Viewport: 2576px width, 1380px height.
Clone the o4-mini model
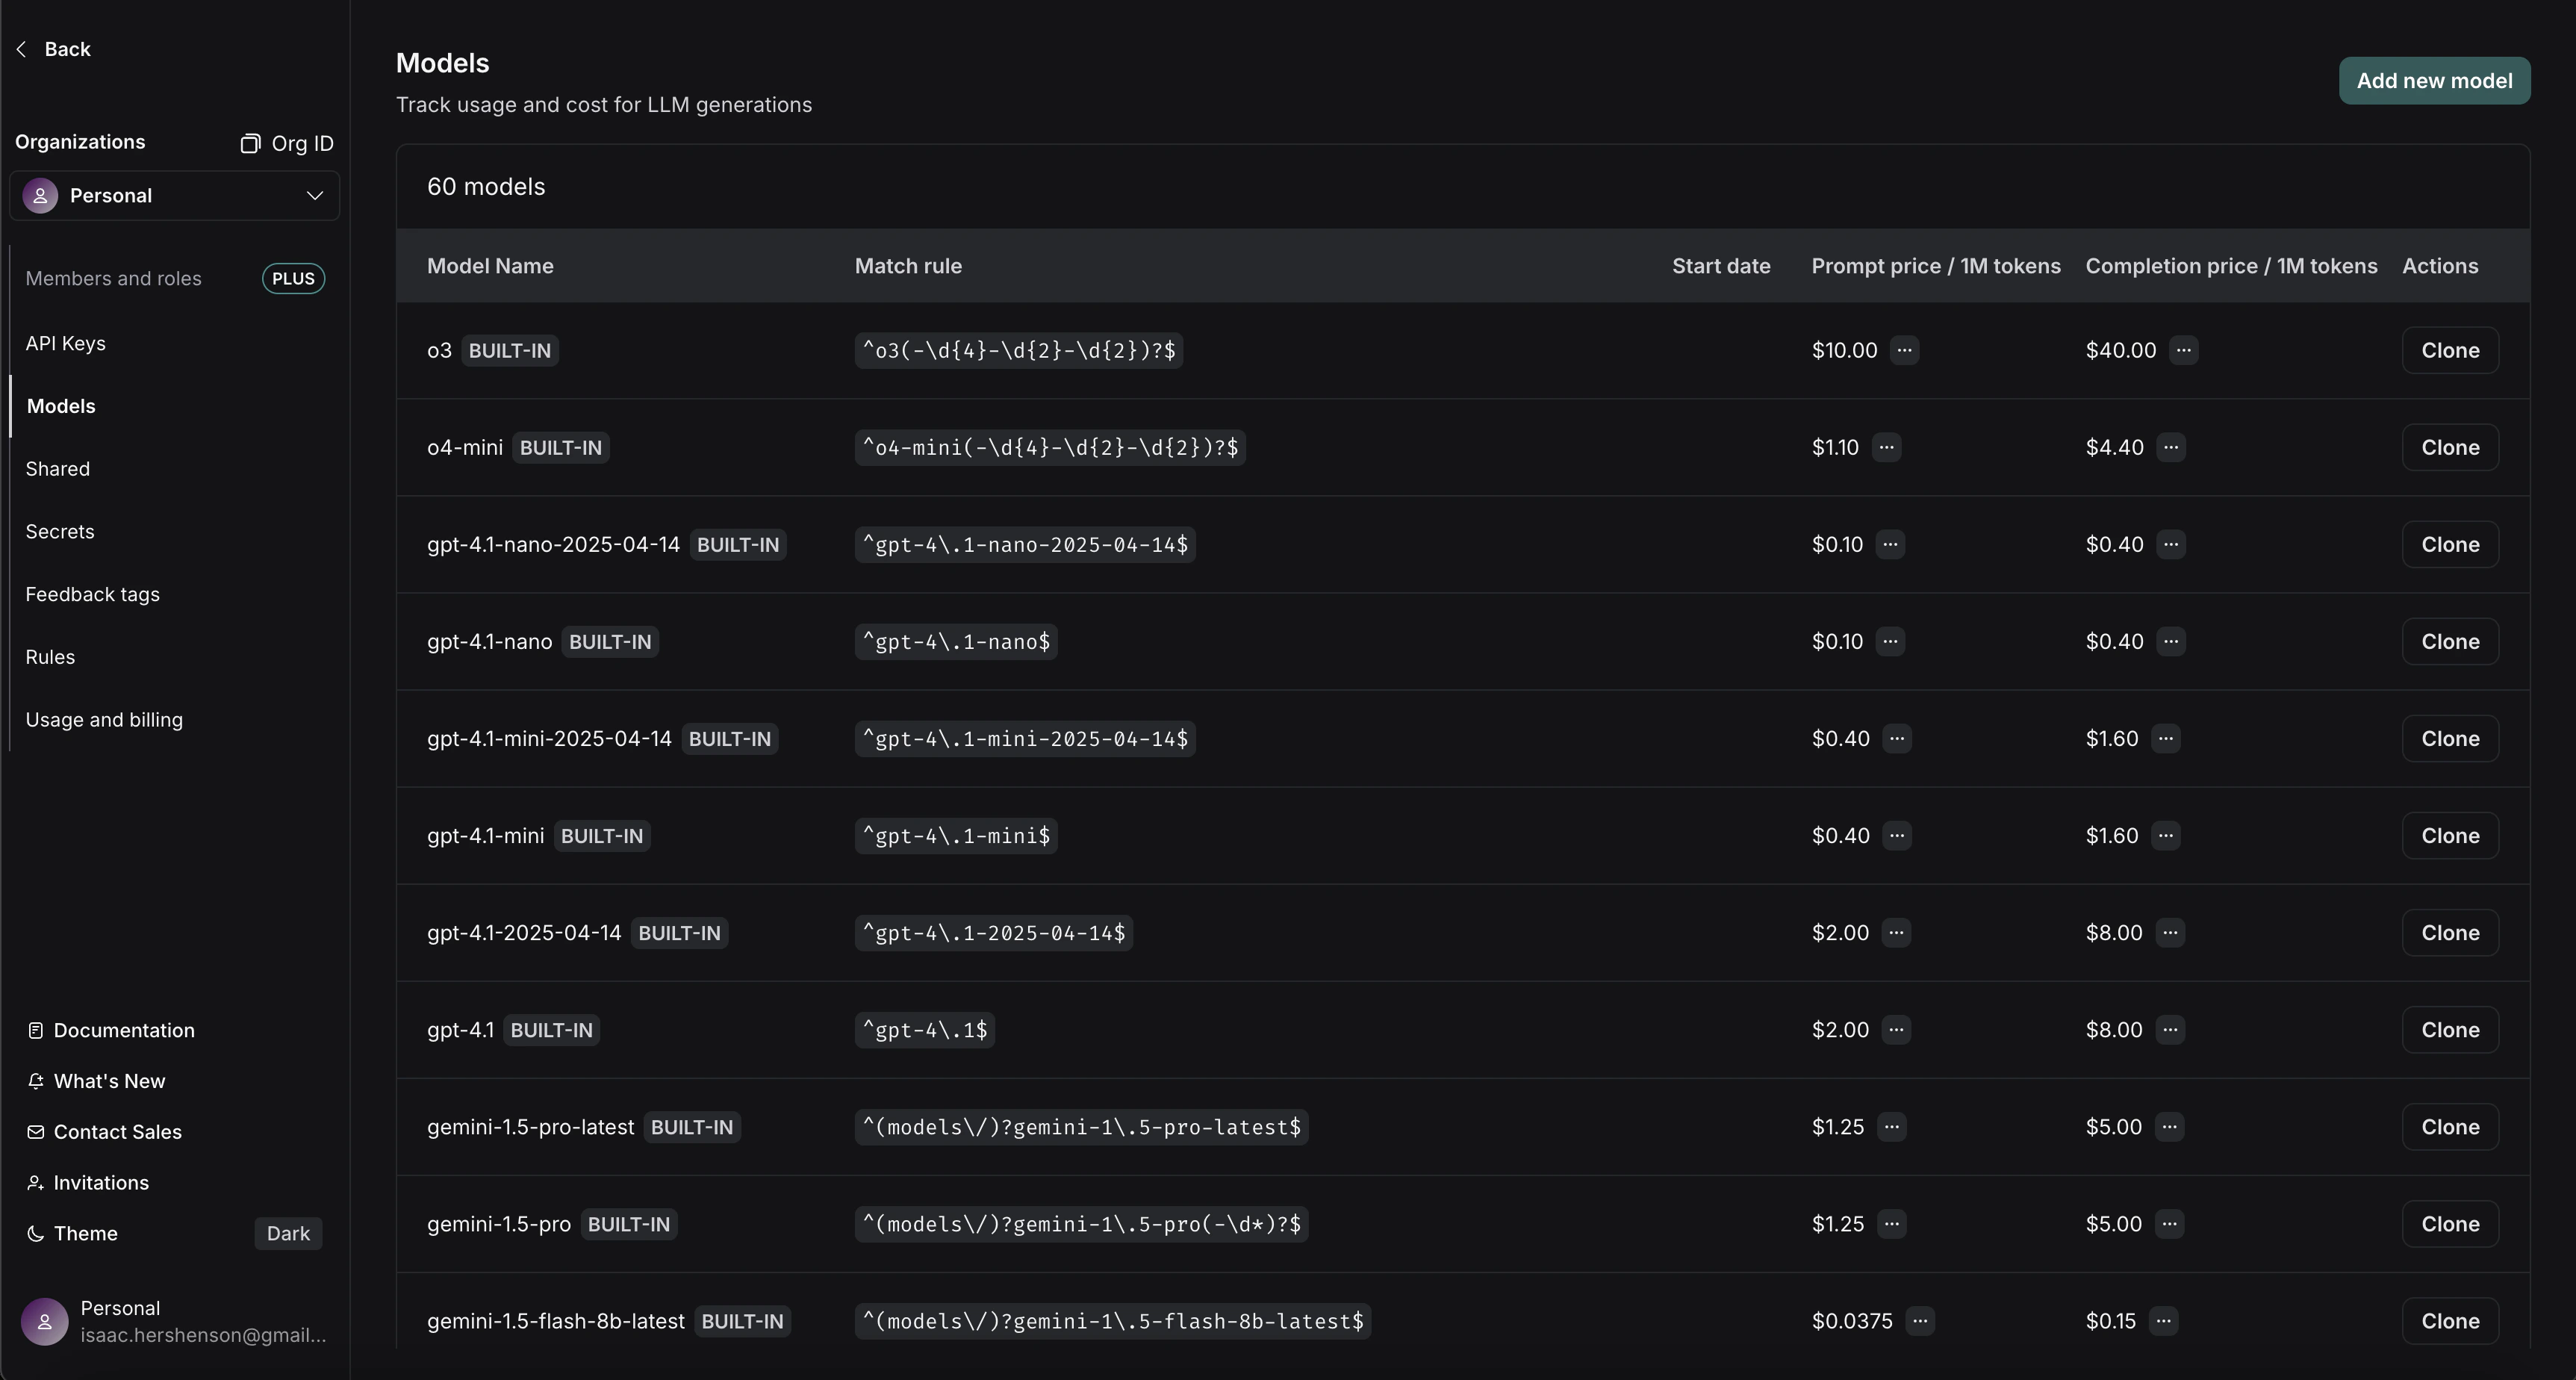pos(2450,447)
